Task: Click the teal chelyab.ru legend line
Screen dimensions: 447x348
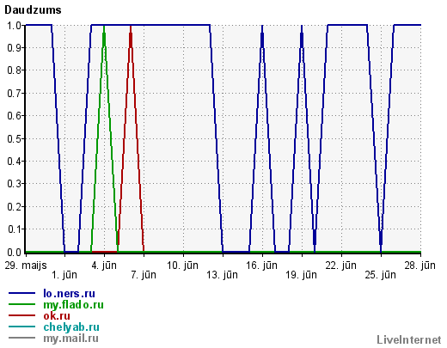Action: tap(21, 327)
